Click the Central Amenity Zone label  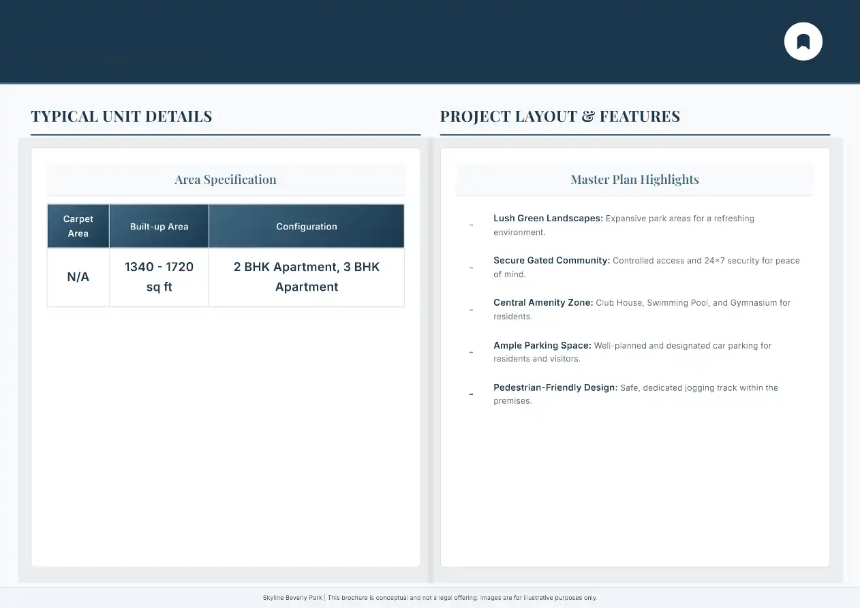(x=543, y=302)
